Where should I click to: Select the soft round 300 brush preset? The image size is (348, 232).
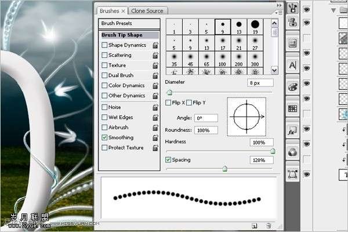click(x=255, y=60)
